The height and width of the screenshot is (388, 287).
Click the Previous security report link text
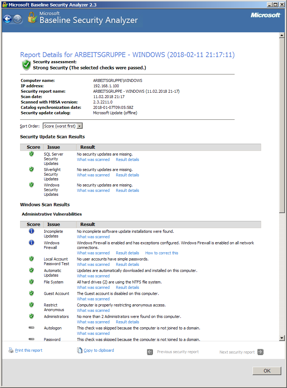point(178,352)
